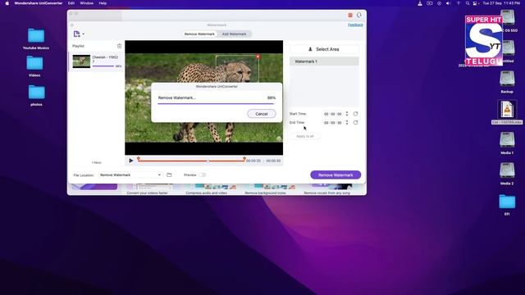Adjust the Start Time stepper arrows

click(x=347, y=114)
